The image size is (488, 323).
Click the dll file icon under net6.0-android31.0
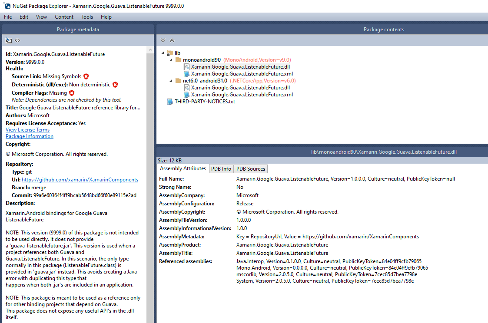tap(187, 88)
